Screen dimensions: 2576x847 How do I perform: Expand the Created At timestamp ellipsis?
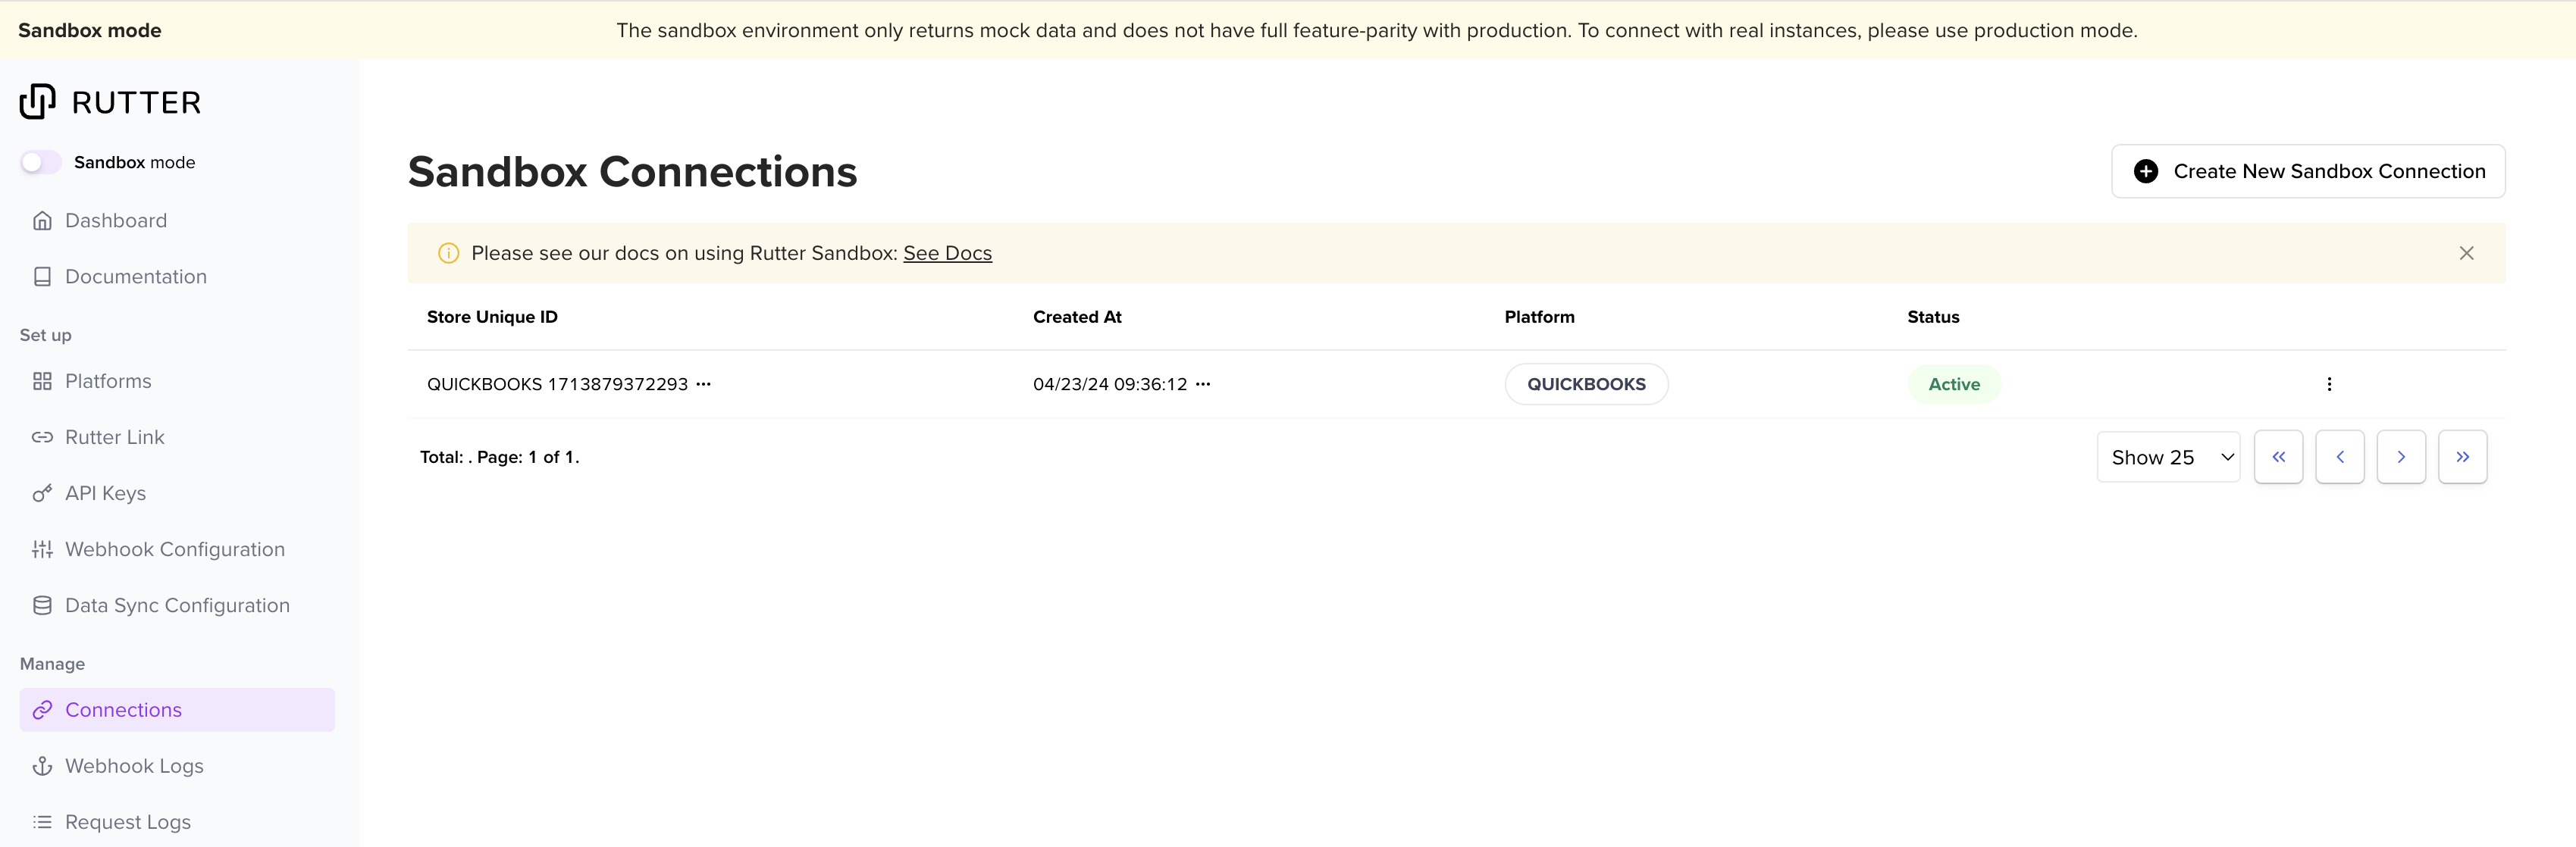coord(1203,385)
